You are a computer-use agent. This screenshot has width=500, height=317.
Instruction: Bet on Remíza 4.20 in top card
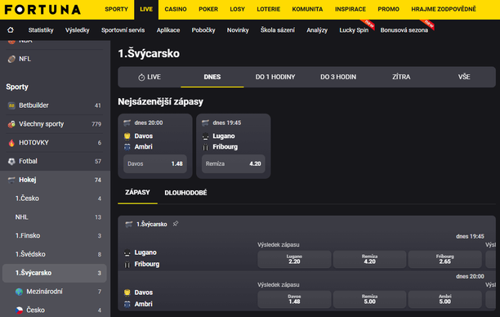point(234,164)
